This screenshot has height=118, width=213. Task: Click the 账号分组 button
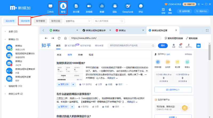coord(56,21)
